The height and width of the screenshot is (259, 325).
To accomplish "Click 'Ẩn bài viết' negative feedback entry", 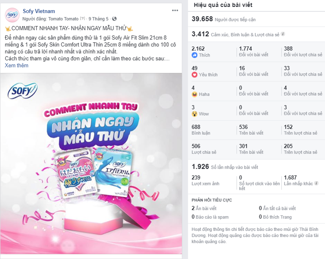I will [204, 208].
